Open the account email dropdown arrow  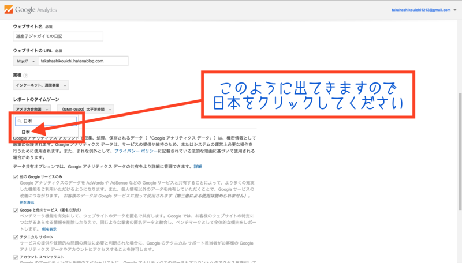pos(455,10)
